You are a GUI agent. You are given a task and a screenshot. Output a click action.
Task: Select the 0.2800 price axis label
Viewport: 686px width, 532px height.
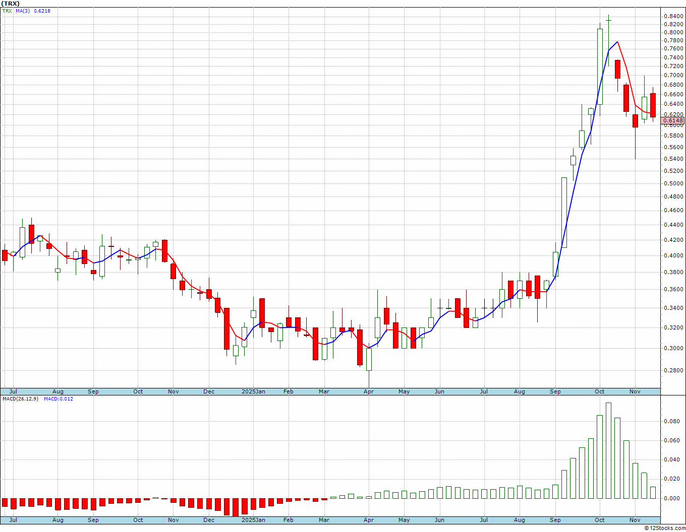[673, 371]
